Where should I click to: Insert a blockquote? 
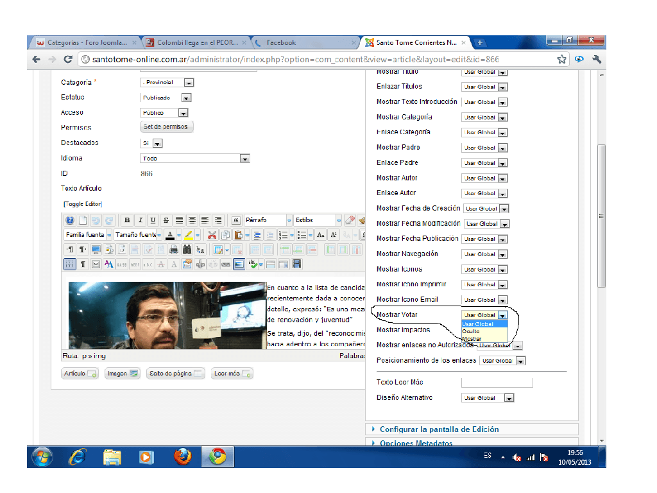tap(236, 220)
